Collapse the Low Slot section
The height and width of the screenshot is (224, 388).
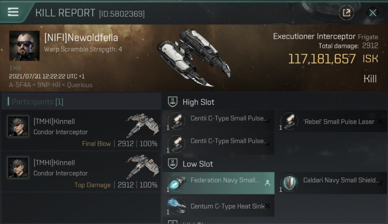(198, 164)
